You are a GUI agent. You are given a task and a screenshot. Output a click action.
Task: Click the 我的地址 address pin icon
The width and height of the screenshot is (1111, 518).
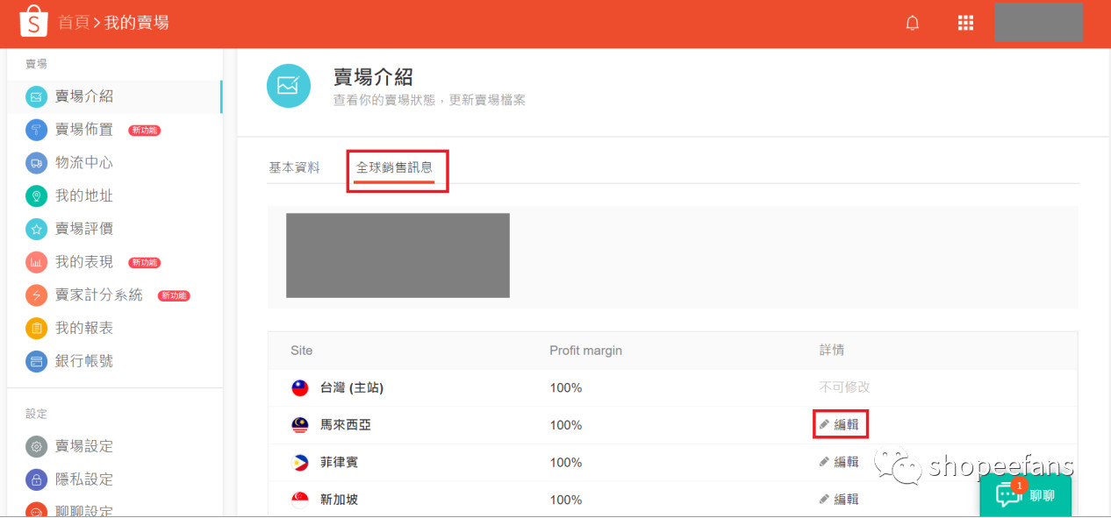[35, 195]
